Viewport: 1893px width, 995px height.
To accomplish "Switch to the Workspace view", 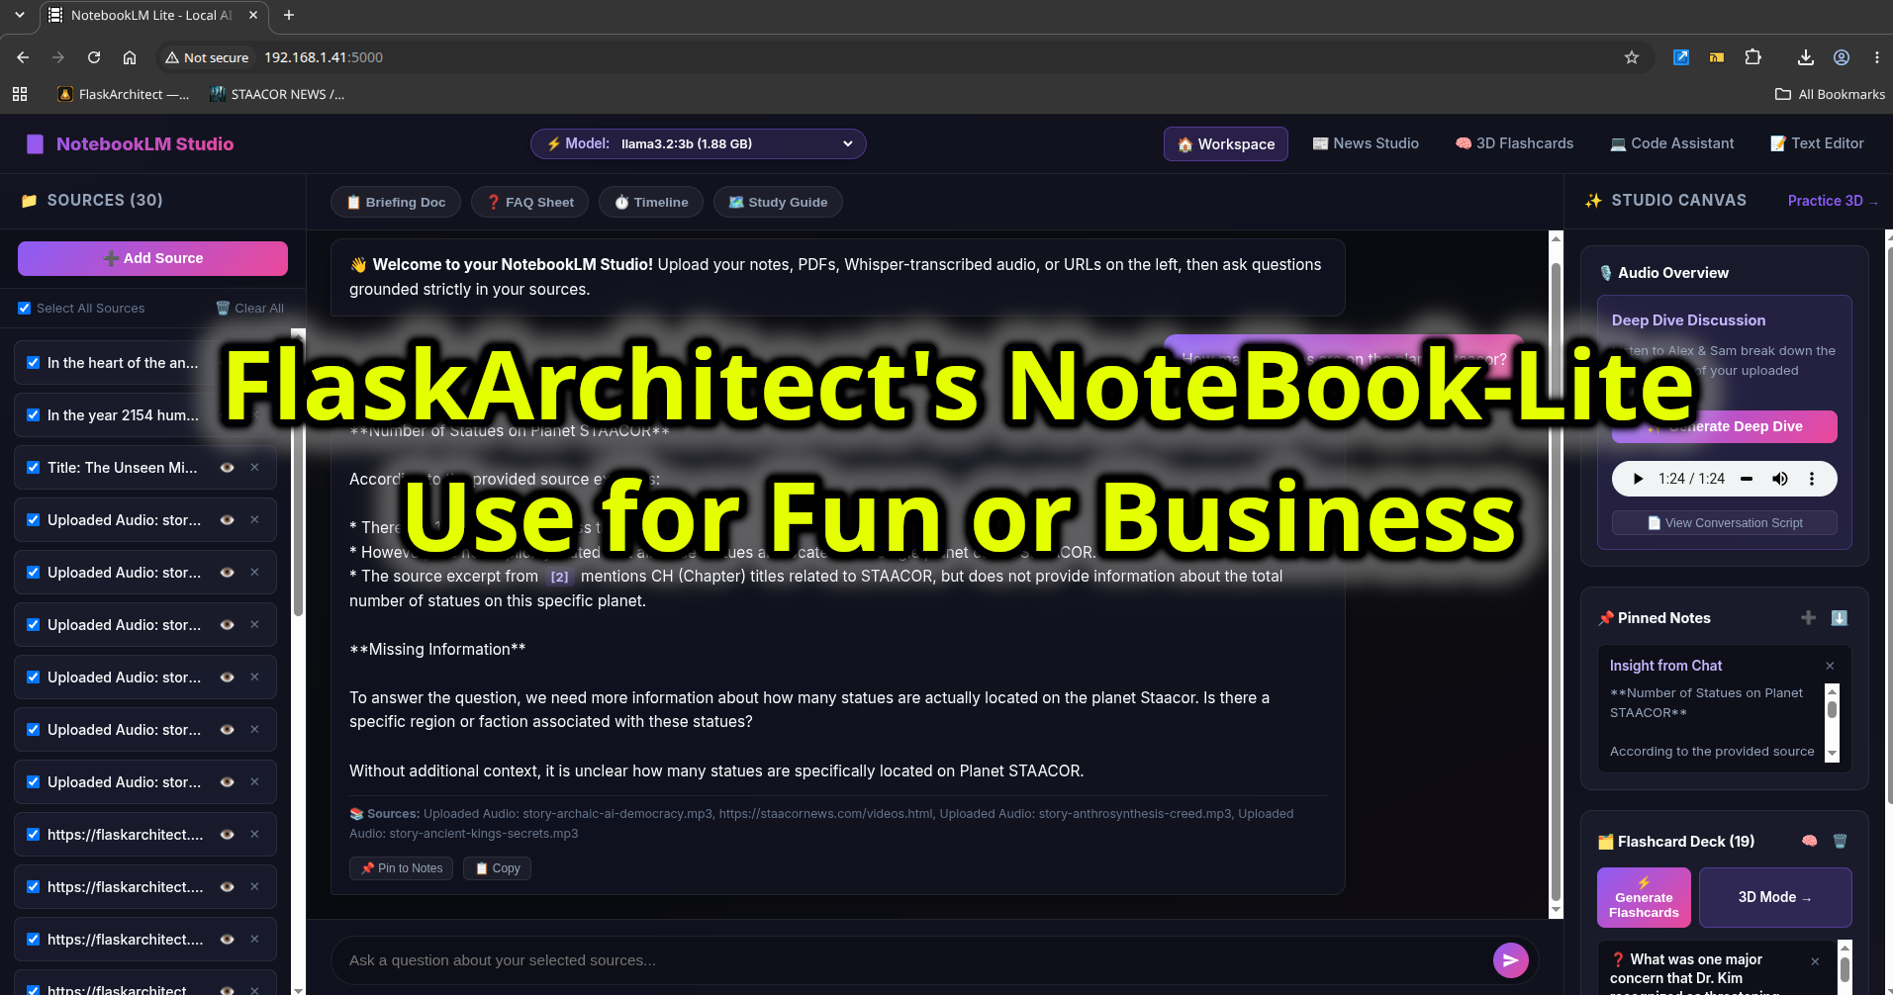I will [1225, 143].
